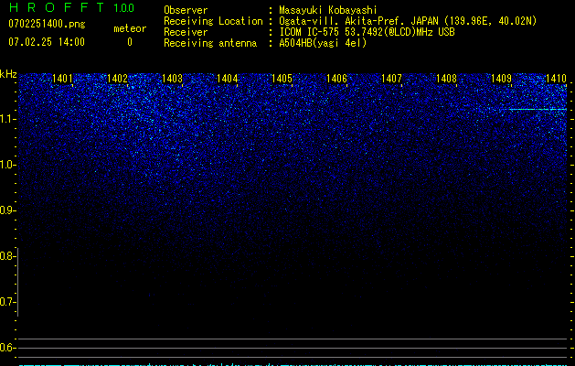Image resolution: width=575 pixels, height=366 pixels.
Task: Click the meteor count value 0
Action: pos(130,42)
